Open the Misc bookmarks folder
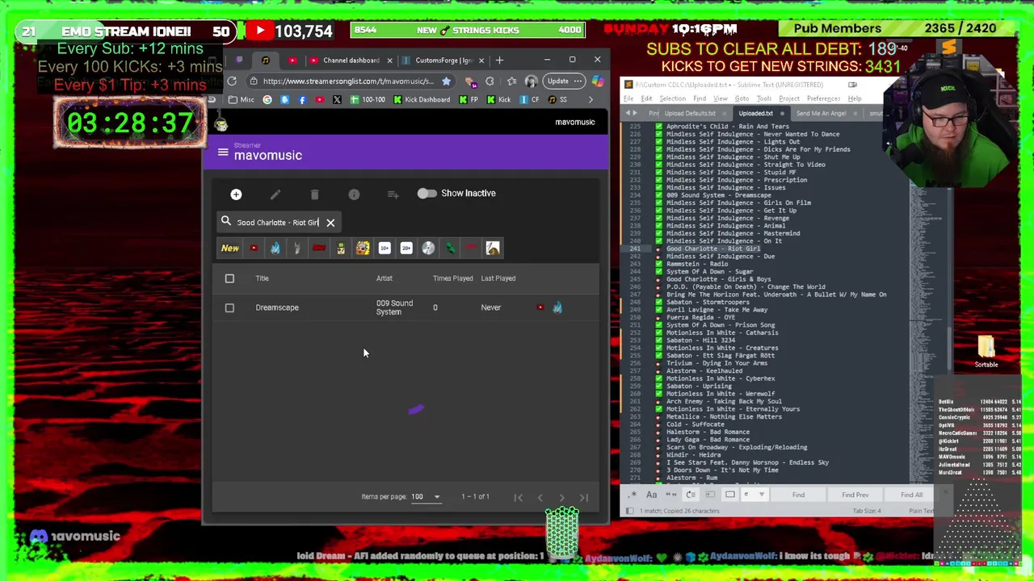This screenshot has width=1034, height=581. pos(241,99)
